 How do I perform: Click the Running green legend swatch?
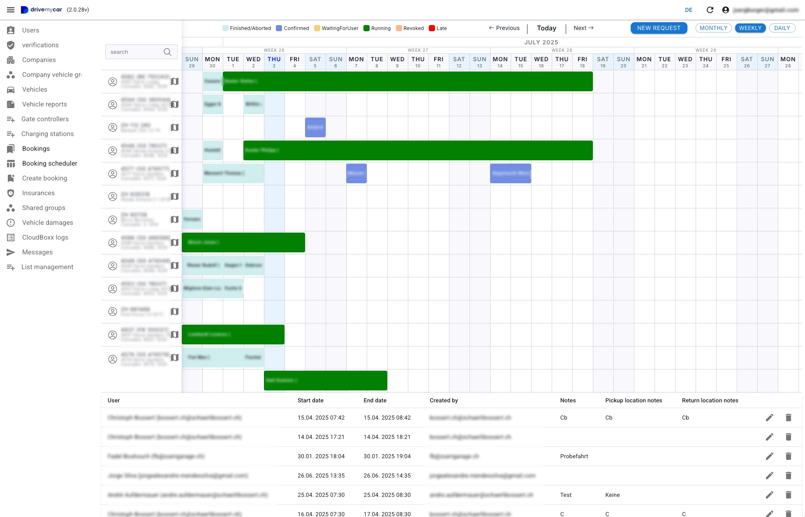[x=366, y=28]
